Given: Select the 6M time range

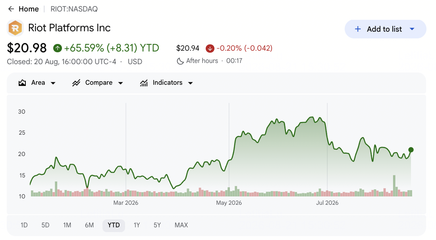Looking at the screenshot, I should tap(89, 225).
